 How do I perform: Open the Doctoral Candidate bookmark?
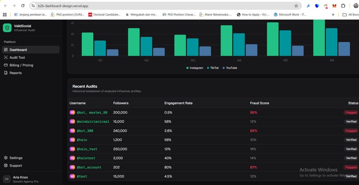(104, 15)
